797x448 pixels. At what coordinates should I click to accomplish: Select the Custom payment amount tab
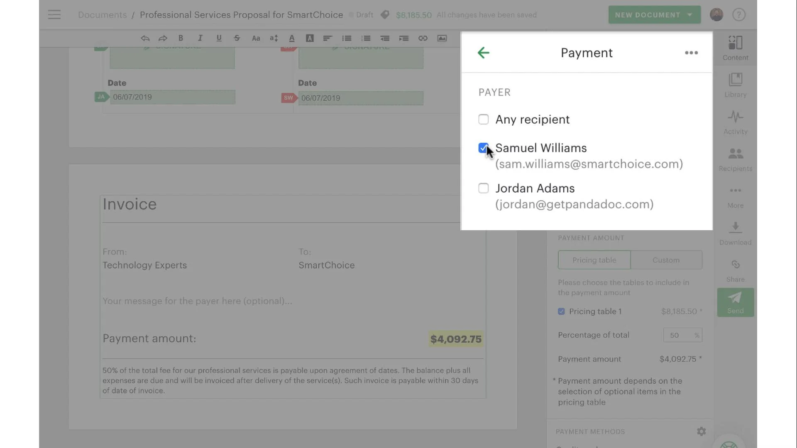coord(666,260)
